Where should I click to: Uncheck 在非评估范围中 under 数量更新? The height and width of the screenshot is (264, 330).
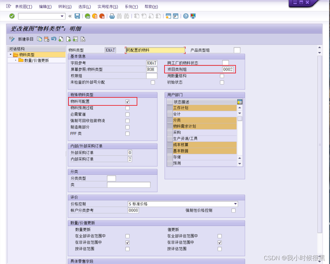coord(127,243)
